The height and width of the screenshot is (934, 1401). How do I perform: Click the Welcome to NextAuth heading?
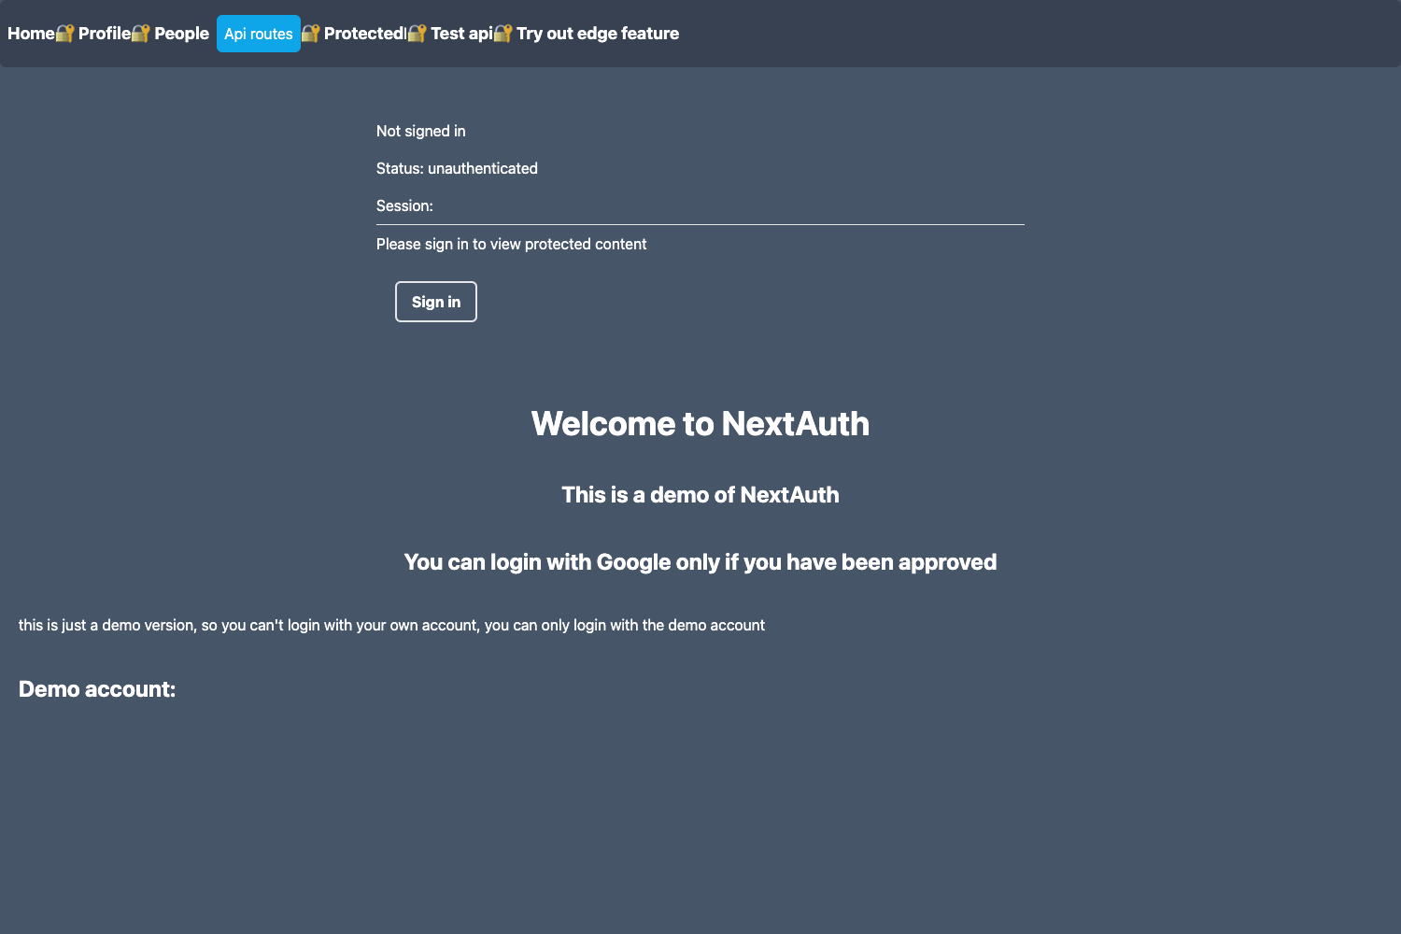(700, 423)
